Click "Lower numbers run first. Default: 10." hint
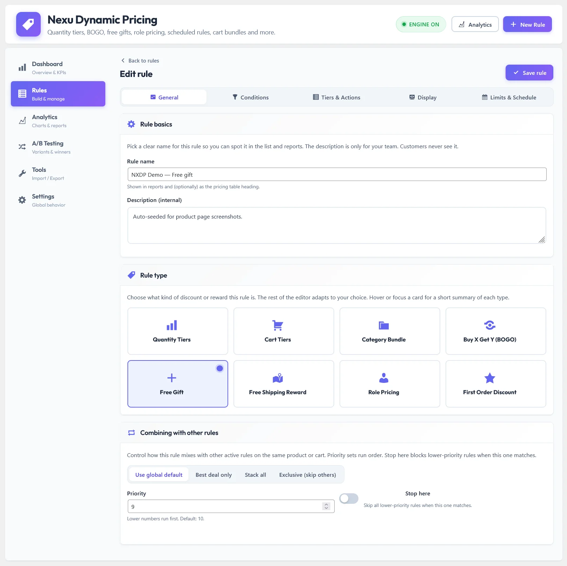 click(165, 519)
